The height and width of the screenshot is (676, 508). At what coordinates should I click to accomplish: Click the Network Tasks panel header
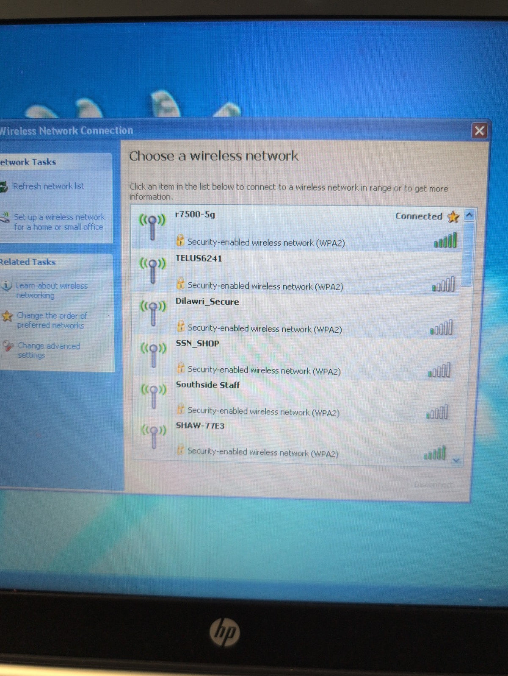pyautogui.click(x=56, y=162)
